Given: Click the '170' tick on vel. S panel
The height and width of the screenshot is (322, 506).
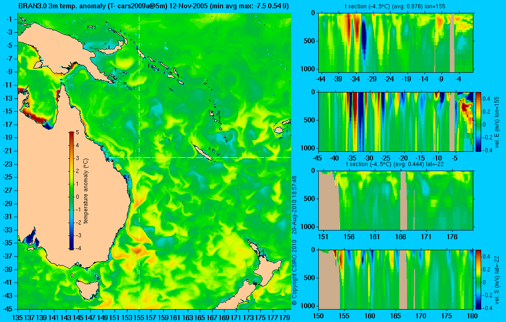Looking at the screenshot, I should pos(421,316).
